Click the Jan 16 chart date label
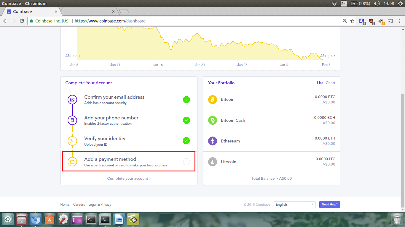This screenshot has height=227, width=405. (158, 65)
